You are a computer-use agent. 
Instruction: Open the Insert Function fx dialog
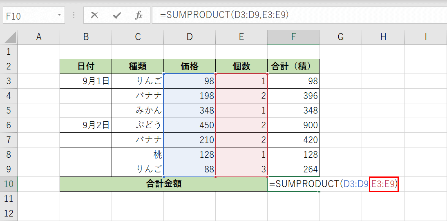coord(139,16)
